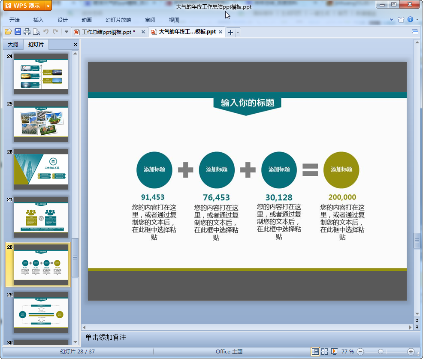Go to previous slide double-arrow button
The height and width of the screenshot is (359, 423).
click(417, 320)
